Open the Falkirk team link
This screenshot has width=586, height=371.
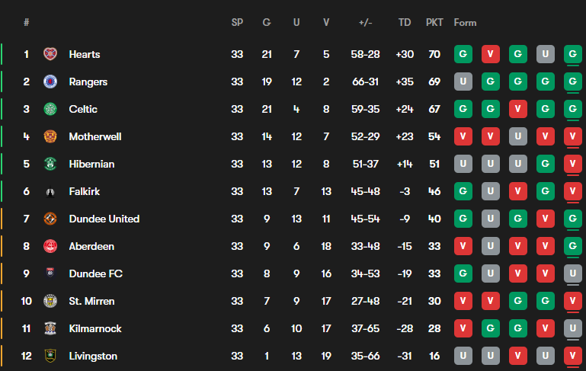click(85, 191)
